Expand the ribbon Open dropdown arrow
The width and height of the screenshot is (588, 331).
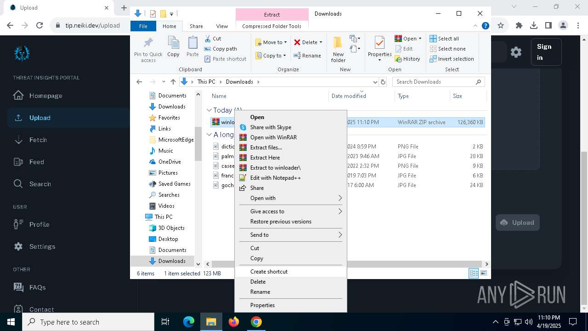coord(420,39)
